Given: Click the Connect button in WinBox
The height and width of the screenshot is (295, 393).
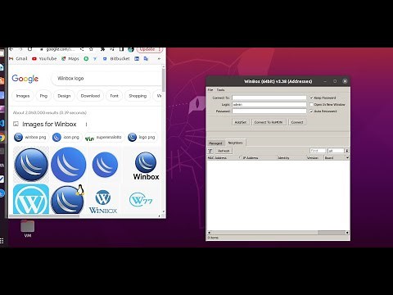Looking at the screenshot, I should [297, 122].
